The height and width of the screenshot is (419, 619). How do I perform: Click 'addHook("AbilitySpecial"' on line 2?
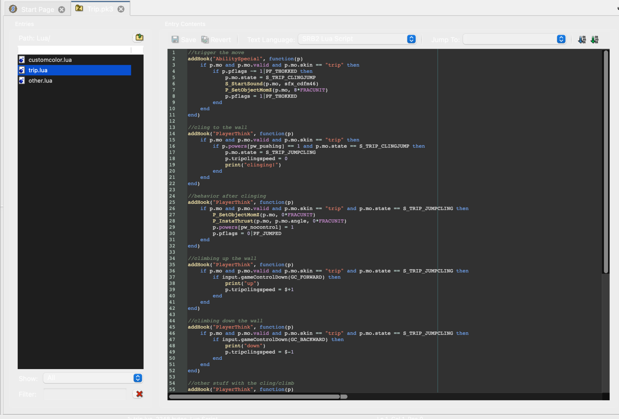225,59
